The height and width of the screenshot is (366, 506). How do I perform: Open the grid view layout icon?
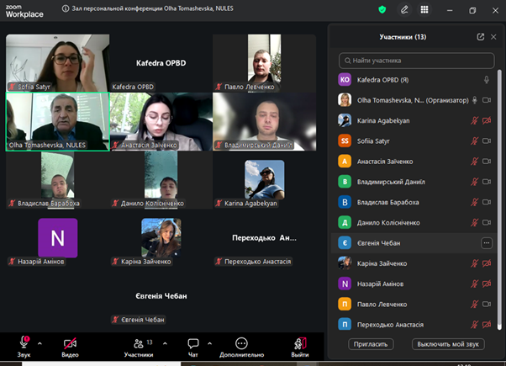click(424, 10)
